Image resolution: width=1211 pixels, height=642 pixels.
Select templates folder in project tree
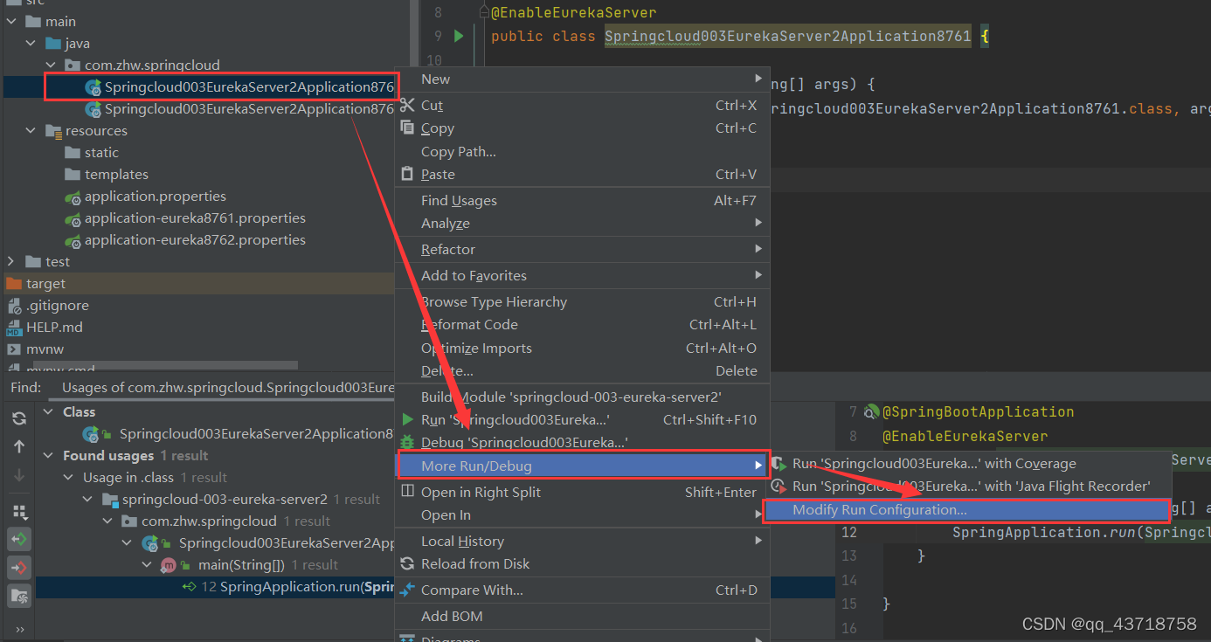[x=116, y=175]
